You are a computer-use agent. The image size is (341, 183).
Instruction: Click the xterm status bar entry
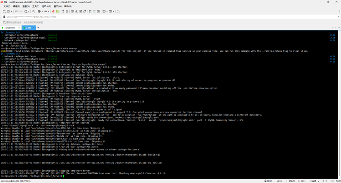[x=279, y=181]
